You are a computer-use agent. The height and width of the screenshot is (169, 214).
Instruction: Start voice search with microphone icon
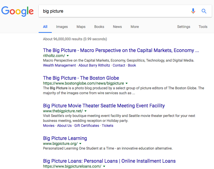pyautogui.click(x=193, y=11)
